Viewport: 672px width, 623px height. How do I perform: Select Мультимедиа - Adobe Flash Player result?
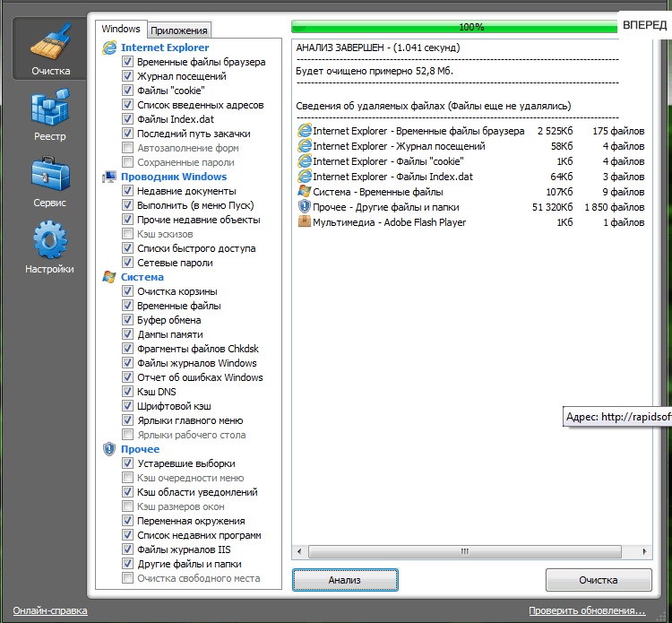click(471, 222)
